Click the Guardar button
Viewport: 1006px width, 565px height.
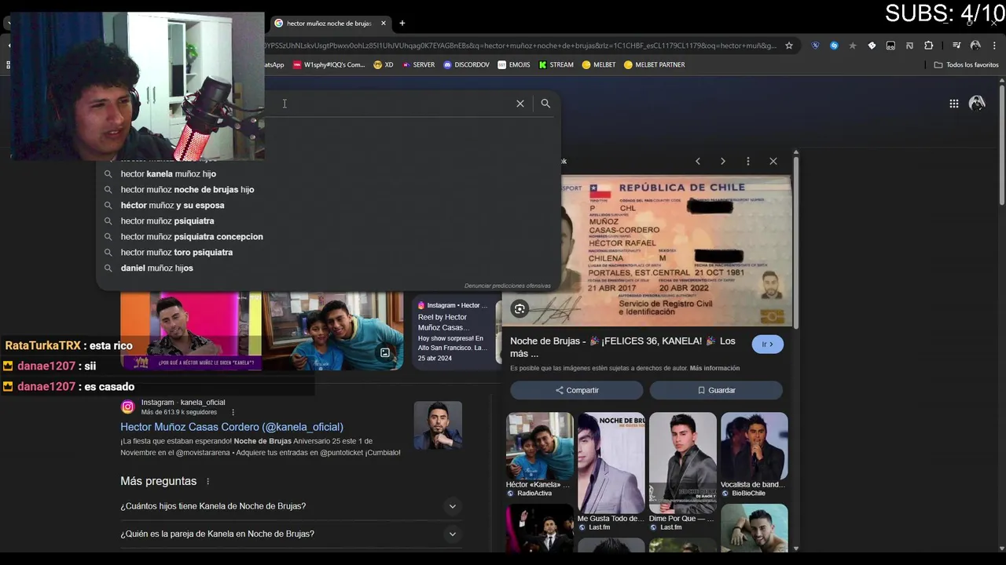(x=716, y=390)
